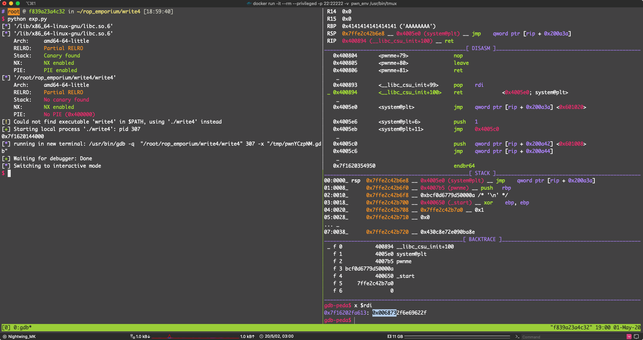This screenshot has width=643, height=340.
Task: Click 'endbr64' at 0x7f1620354950
Action: pyautogui.click(x=464, y=166)
